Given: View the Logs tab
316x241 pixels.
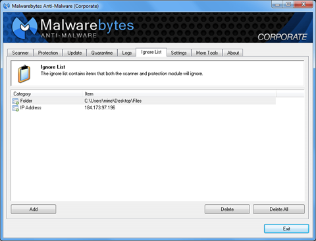Looking at the screenshot, I should 127,53.
